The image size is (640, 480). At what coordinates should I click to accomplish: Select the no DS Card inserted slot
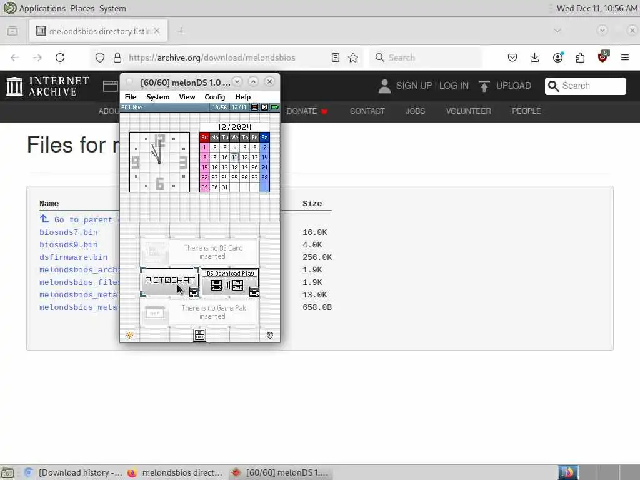tap(199, 252)
